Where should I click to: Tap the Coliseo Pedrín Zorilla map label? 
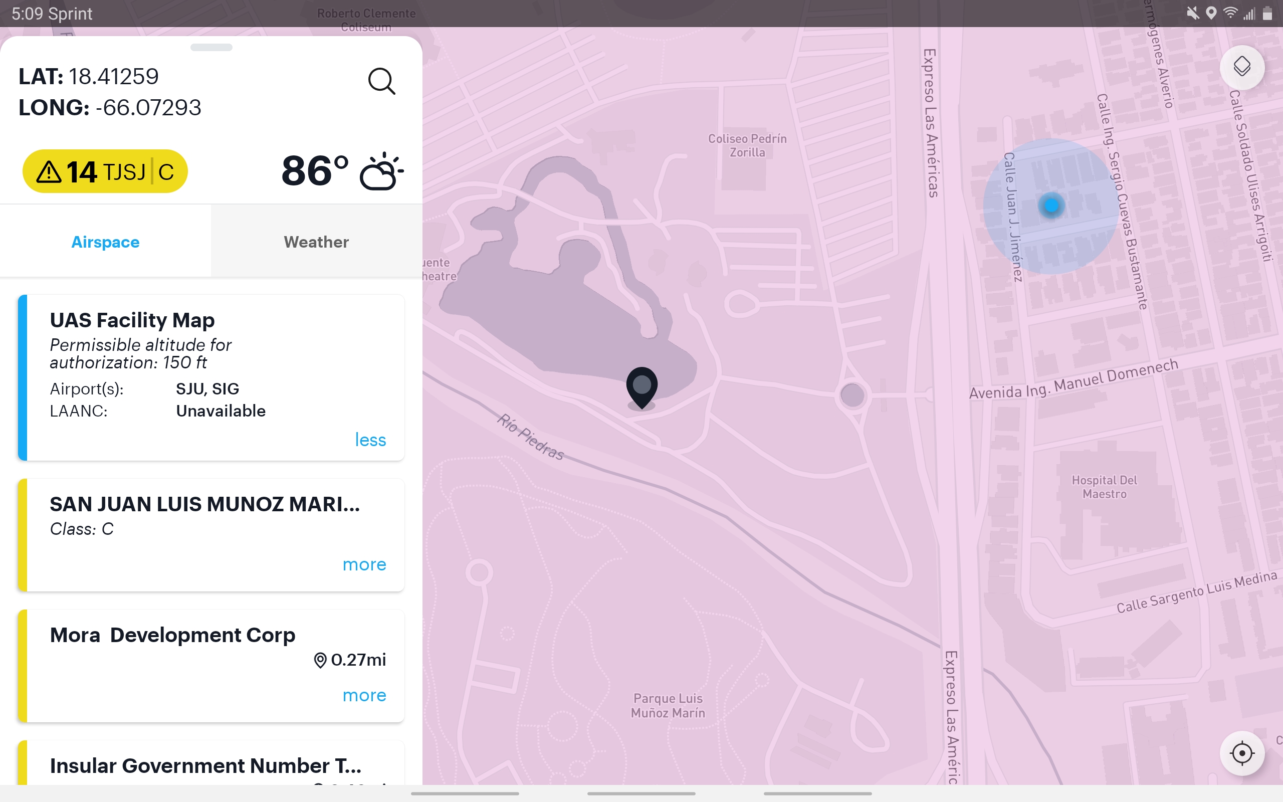[747, 145]
